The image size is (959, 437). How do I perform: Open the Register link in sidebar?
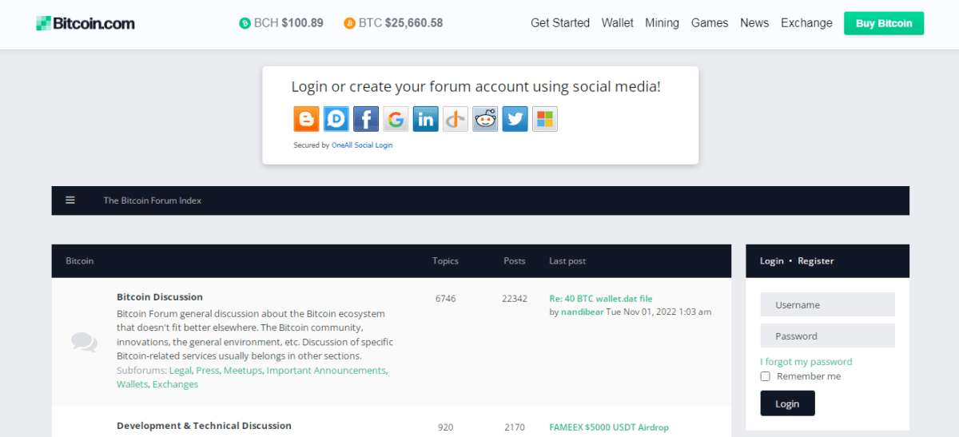click(815, 261)
